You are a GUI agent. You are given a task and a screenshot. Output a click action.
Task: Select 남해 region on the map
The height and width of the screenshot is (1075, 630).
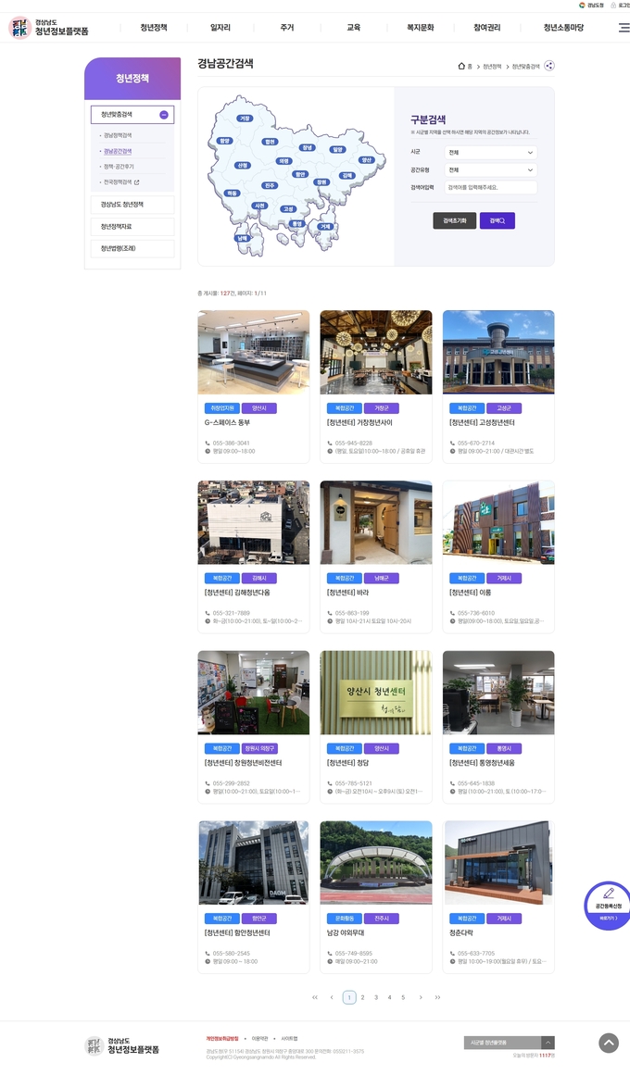pos(242,238)
